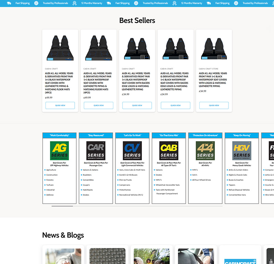This screenshot has width=274, height=264.
Task: Select the "Protection On Adventure" card header
Action: [x=205, y=135]
